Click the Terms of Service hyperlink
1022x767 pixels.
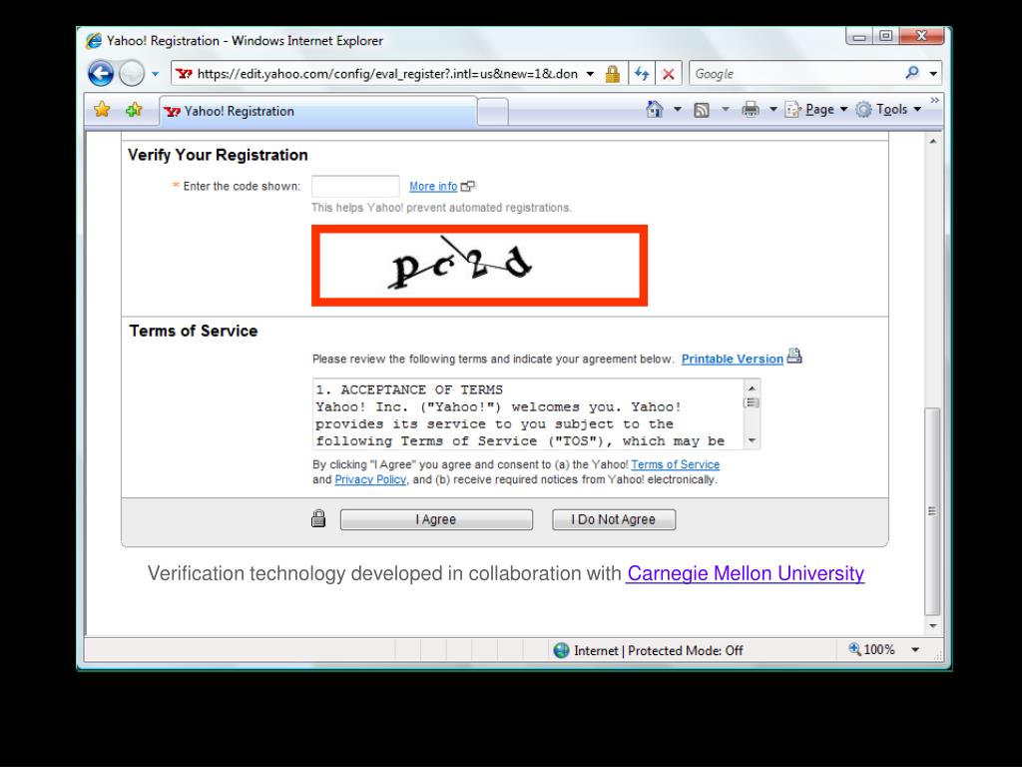[x=676, y=464]
